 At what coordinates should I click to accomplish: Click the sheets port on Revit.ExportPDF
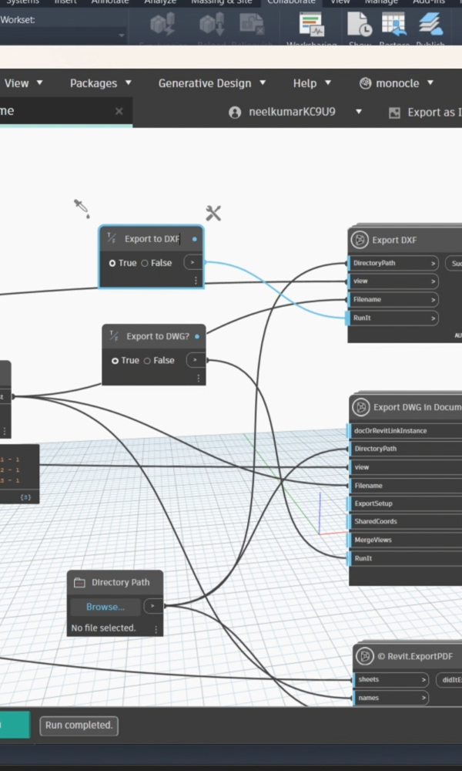(x=391, y=679)
